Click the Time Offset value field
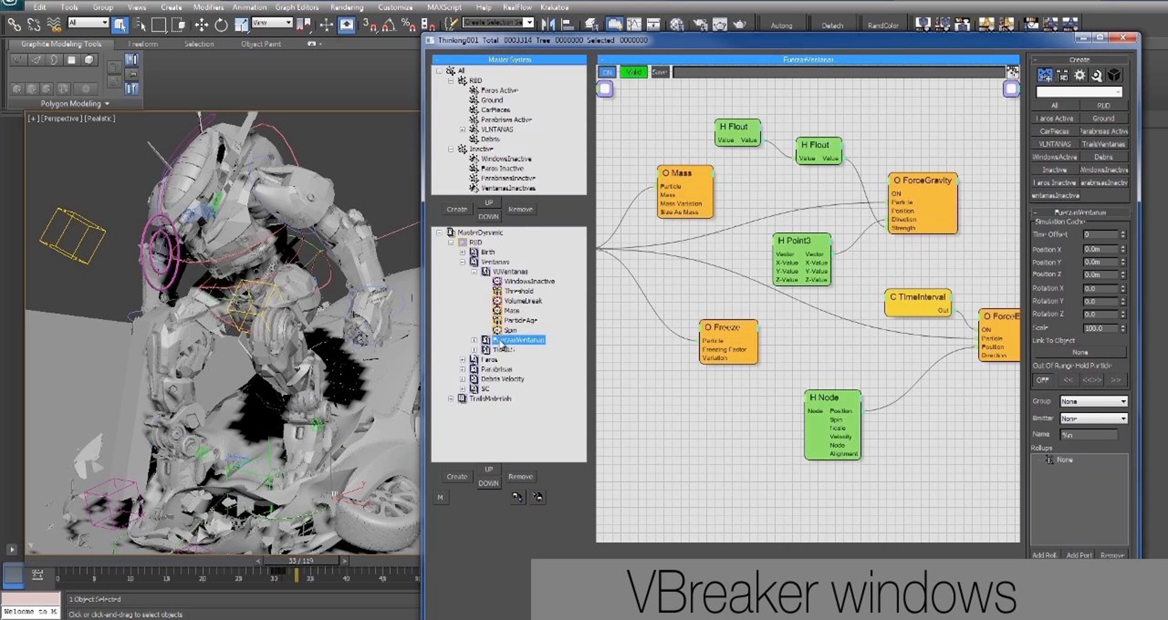Viewport: 1168px width, 620px height. (1099, 234)
